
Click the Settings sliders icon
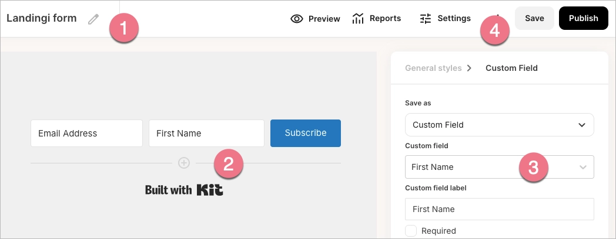coord(426,19)
